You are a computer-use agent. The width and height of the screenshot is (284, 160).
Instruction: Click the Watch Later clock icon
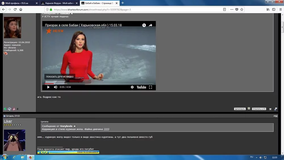point(144,25)
